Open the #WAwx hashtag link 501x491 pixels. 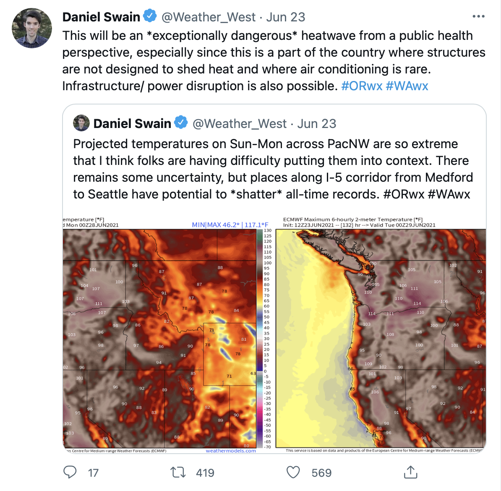click(407, 86)
